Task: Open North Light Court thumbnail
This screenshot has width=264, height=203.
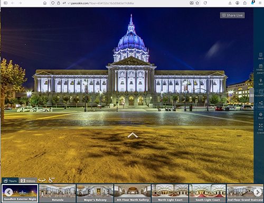Action: click(x=170, y=193)
